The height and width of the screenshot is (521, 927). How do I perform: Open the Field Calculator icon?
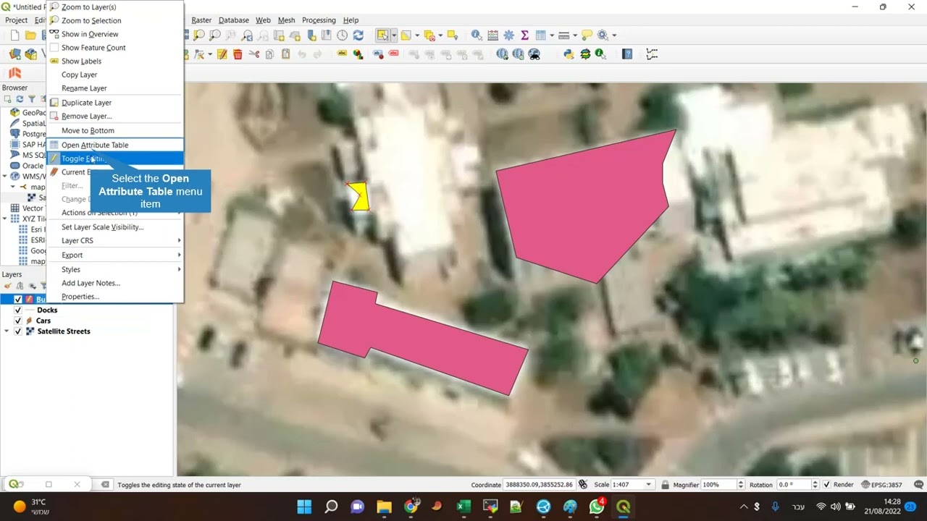(492, 35)
